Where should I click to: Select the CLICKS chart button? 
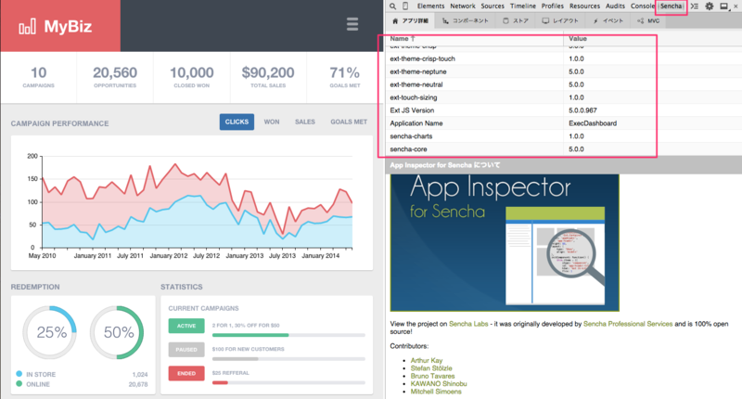pyautogui.click(x=237, y=122)
